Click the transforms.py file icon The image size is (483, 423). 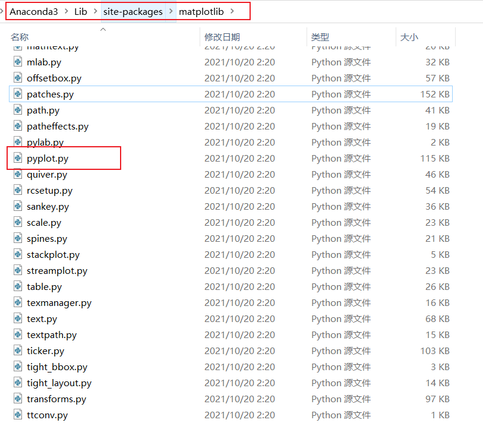(18, 398)
